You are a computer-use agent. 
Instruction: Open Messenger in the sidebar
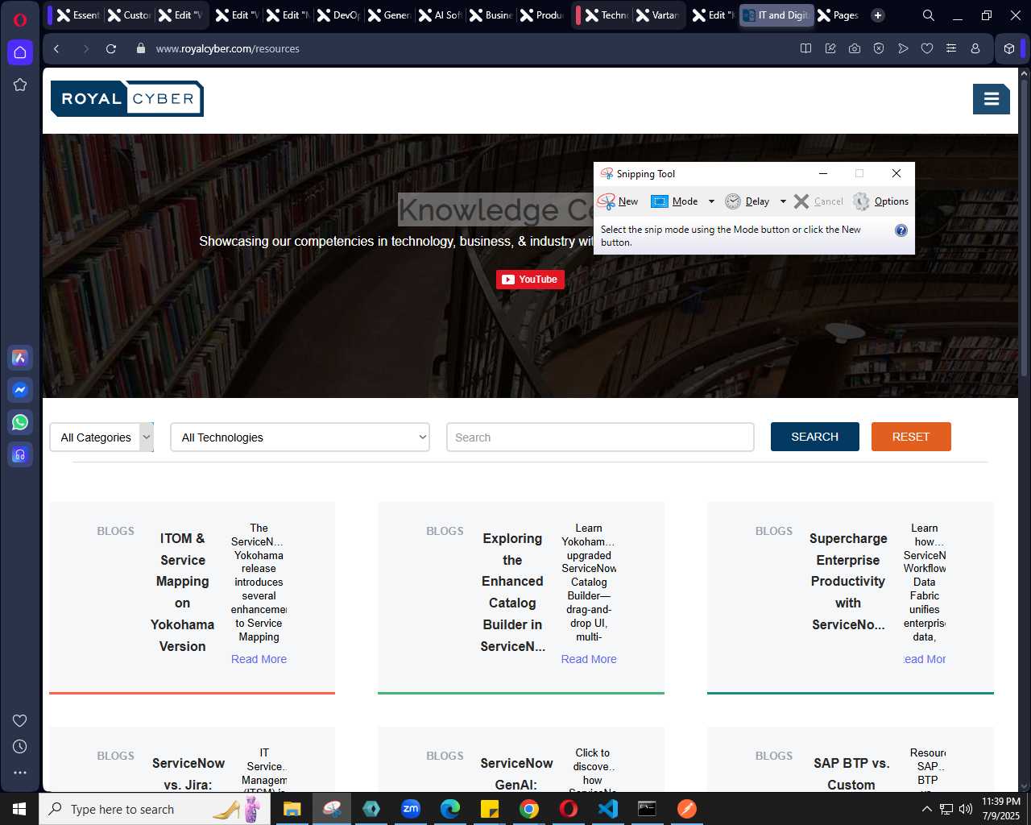pos(20,390)
